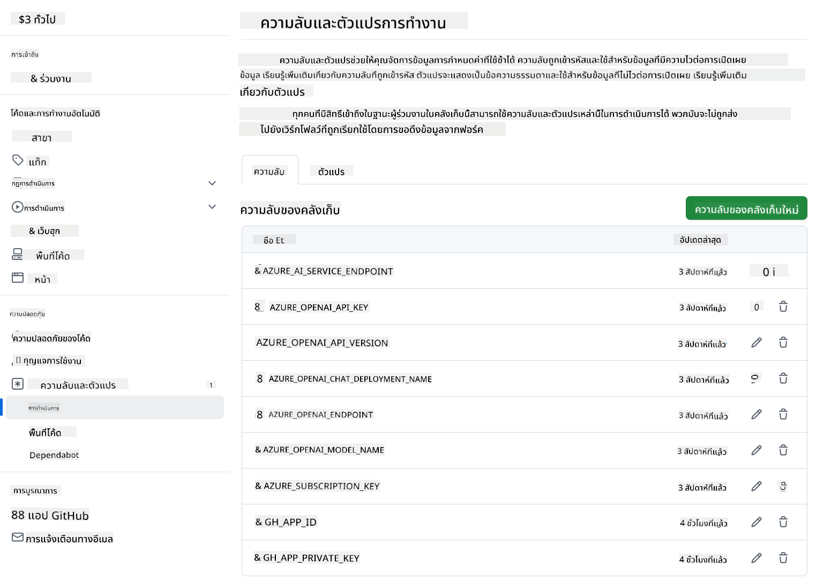Open $3 ทั่วไป settings
The image size is (816, 588).
coord(38,19)
